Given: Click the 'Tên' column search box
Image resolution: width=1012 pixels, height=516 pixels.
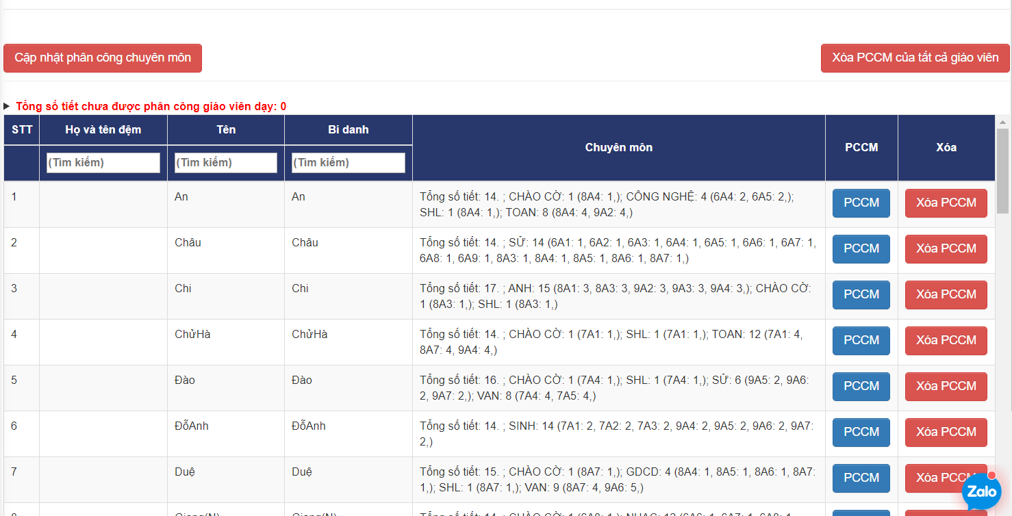Looking at the screenshot, I should (x=226, y=163).
